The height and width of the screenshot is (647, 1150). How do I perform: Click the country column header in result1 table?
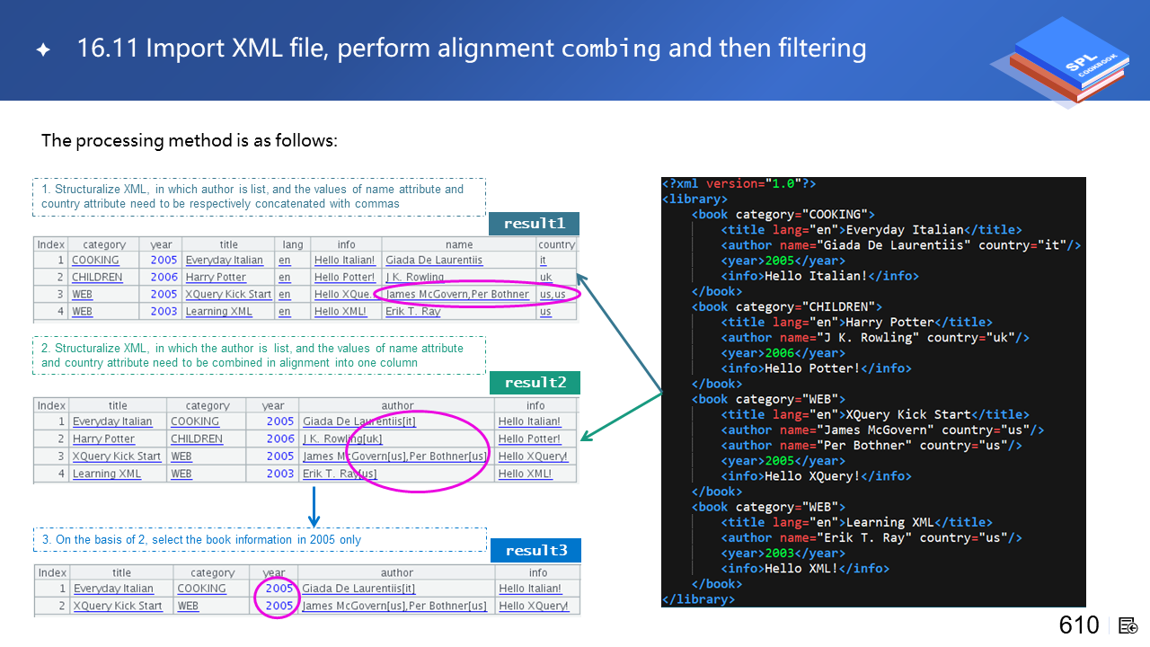(x=556, y=244)
